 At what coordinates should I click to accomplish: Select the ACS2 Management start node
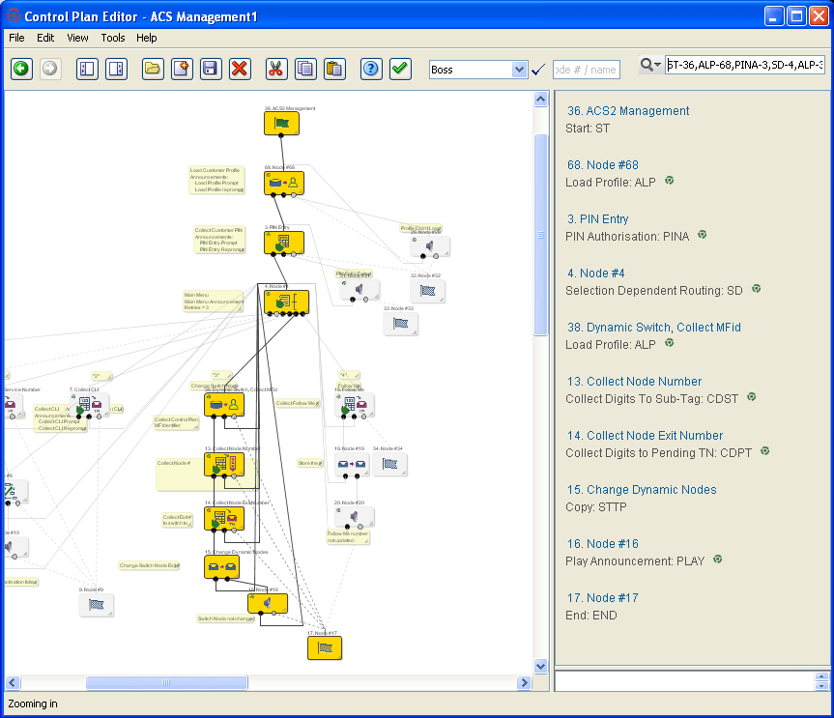tap(281, 124)
